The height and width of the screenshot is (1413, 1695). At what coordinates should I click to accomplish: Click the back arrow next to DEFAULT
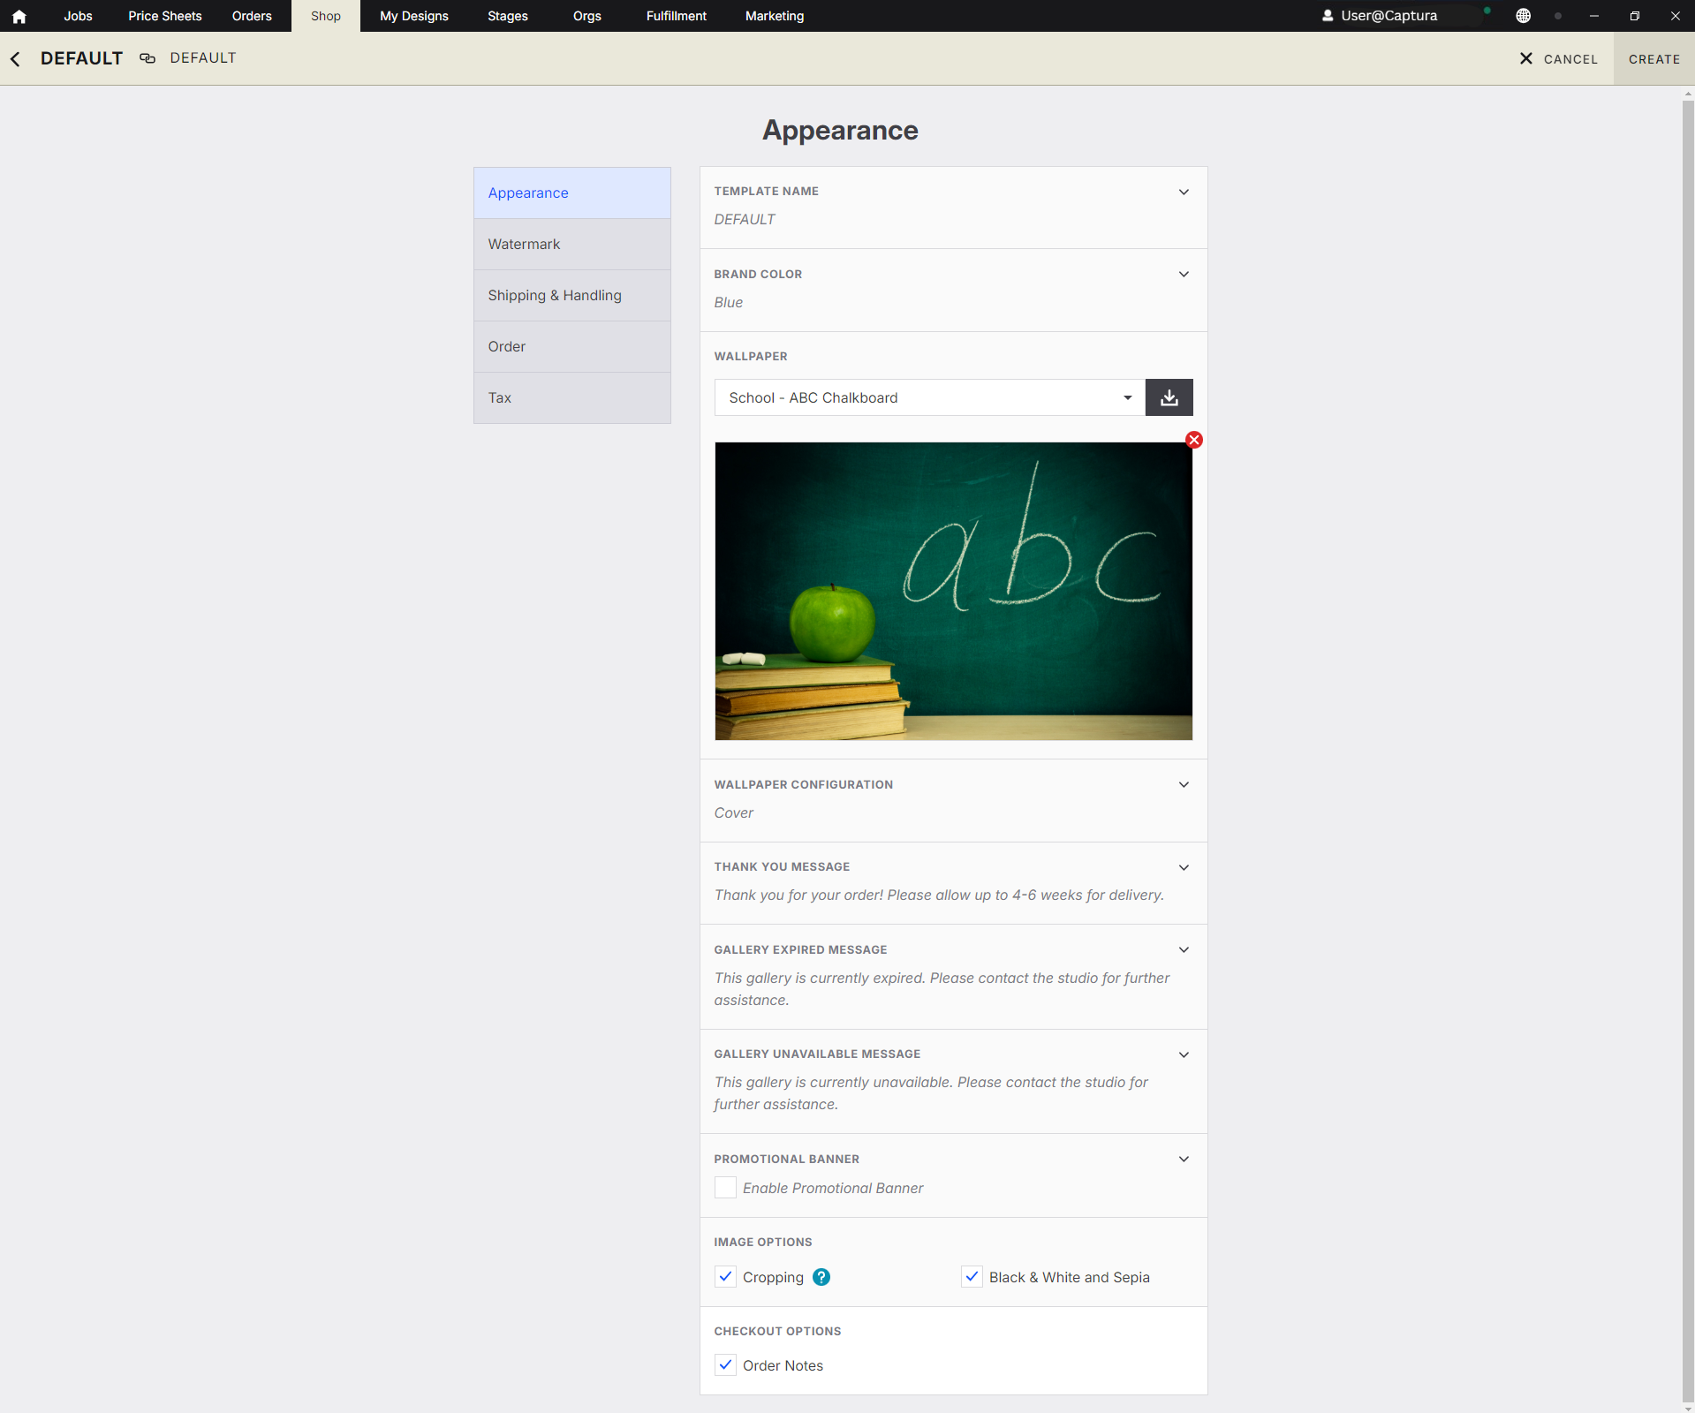click(x=15, y=59)
